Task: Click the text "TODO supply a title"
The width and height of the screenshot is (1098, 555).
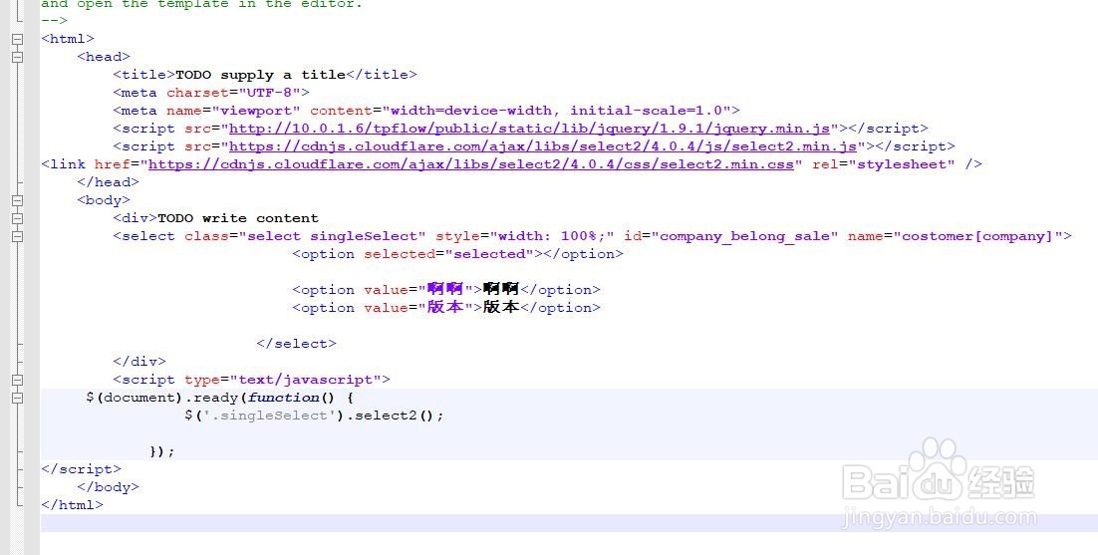Action: (x=260, y=75)
